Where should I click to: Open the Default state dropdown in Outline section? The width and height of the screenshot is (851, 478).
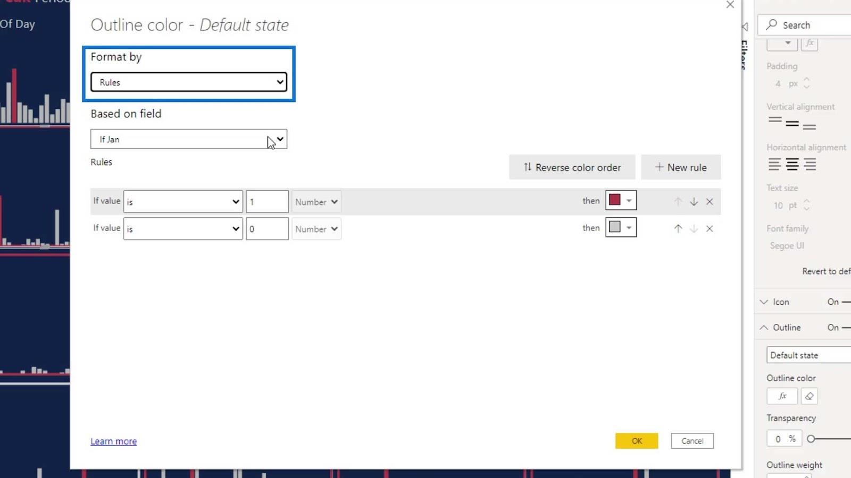[808, 355]
